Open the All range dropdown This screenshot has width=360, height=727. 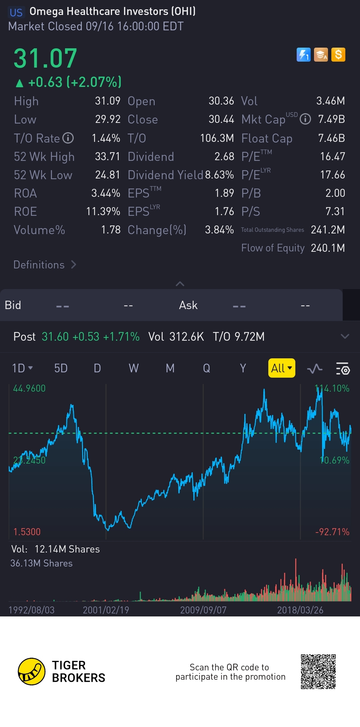(282, 368)
